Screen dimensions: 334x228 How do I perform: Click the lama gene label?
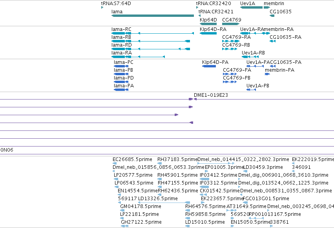[x=117, y=12]
